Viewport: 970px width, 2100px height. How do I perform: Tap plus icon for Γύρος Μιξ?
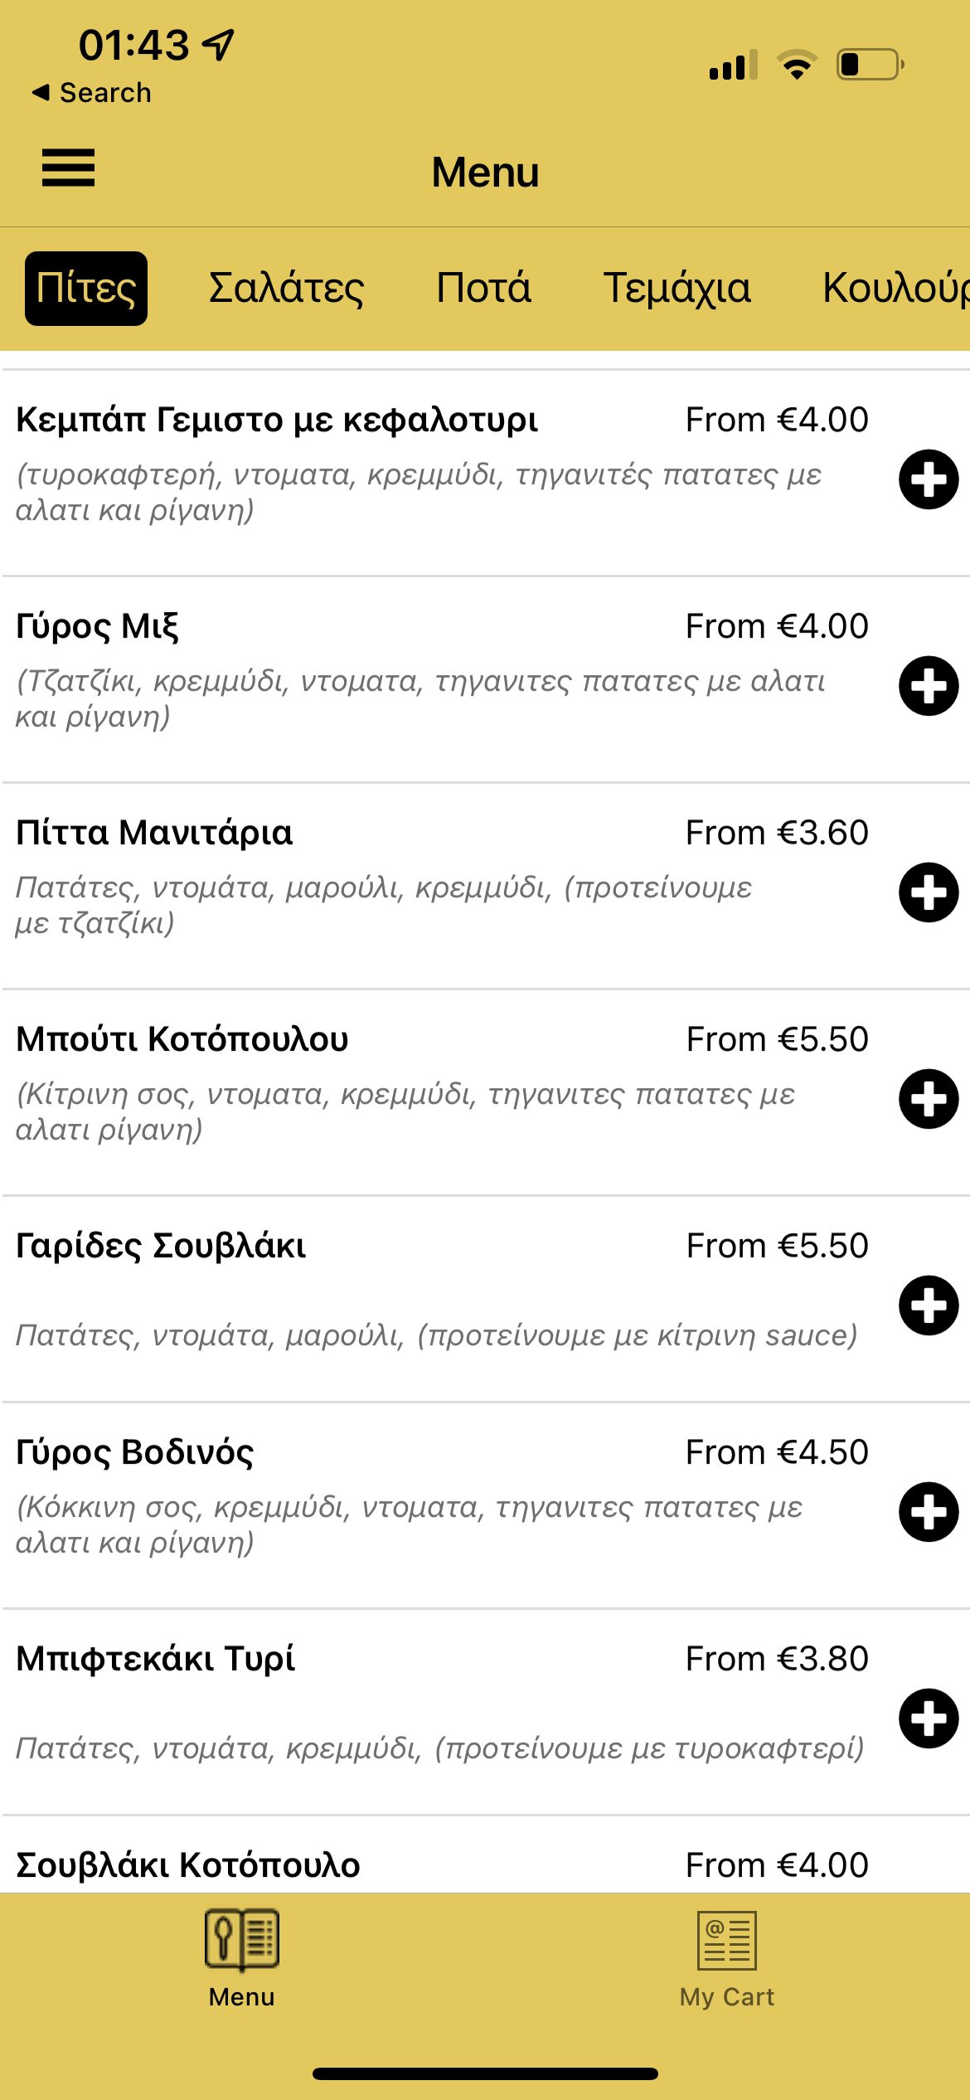click(929, 686)
